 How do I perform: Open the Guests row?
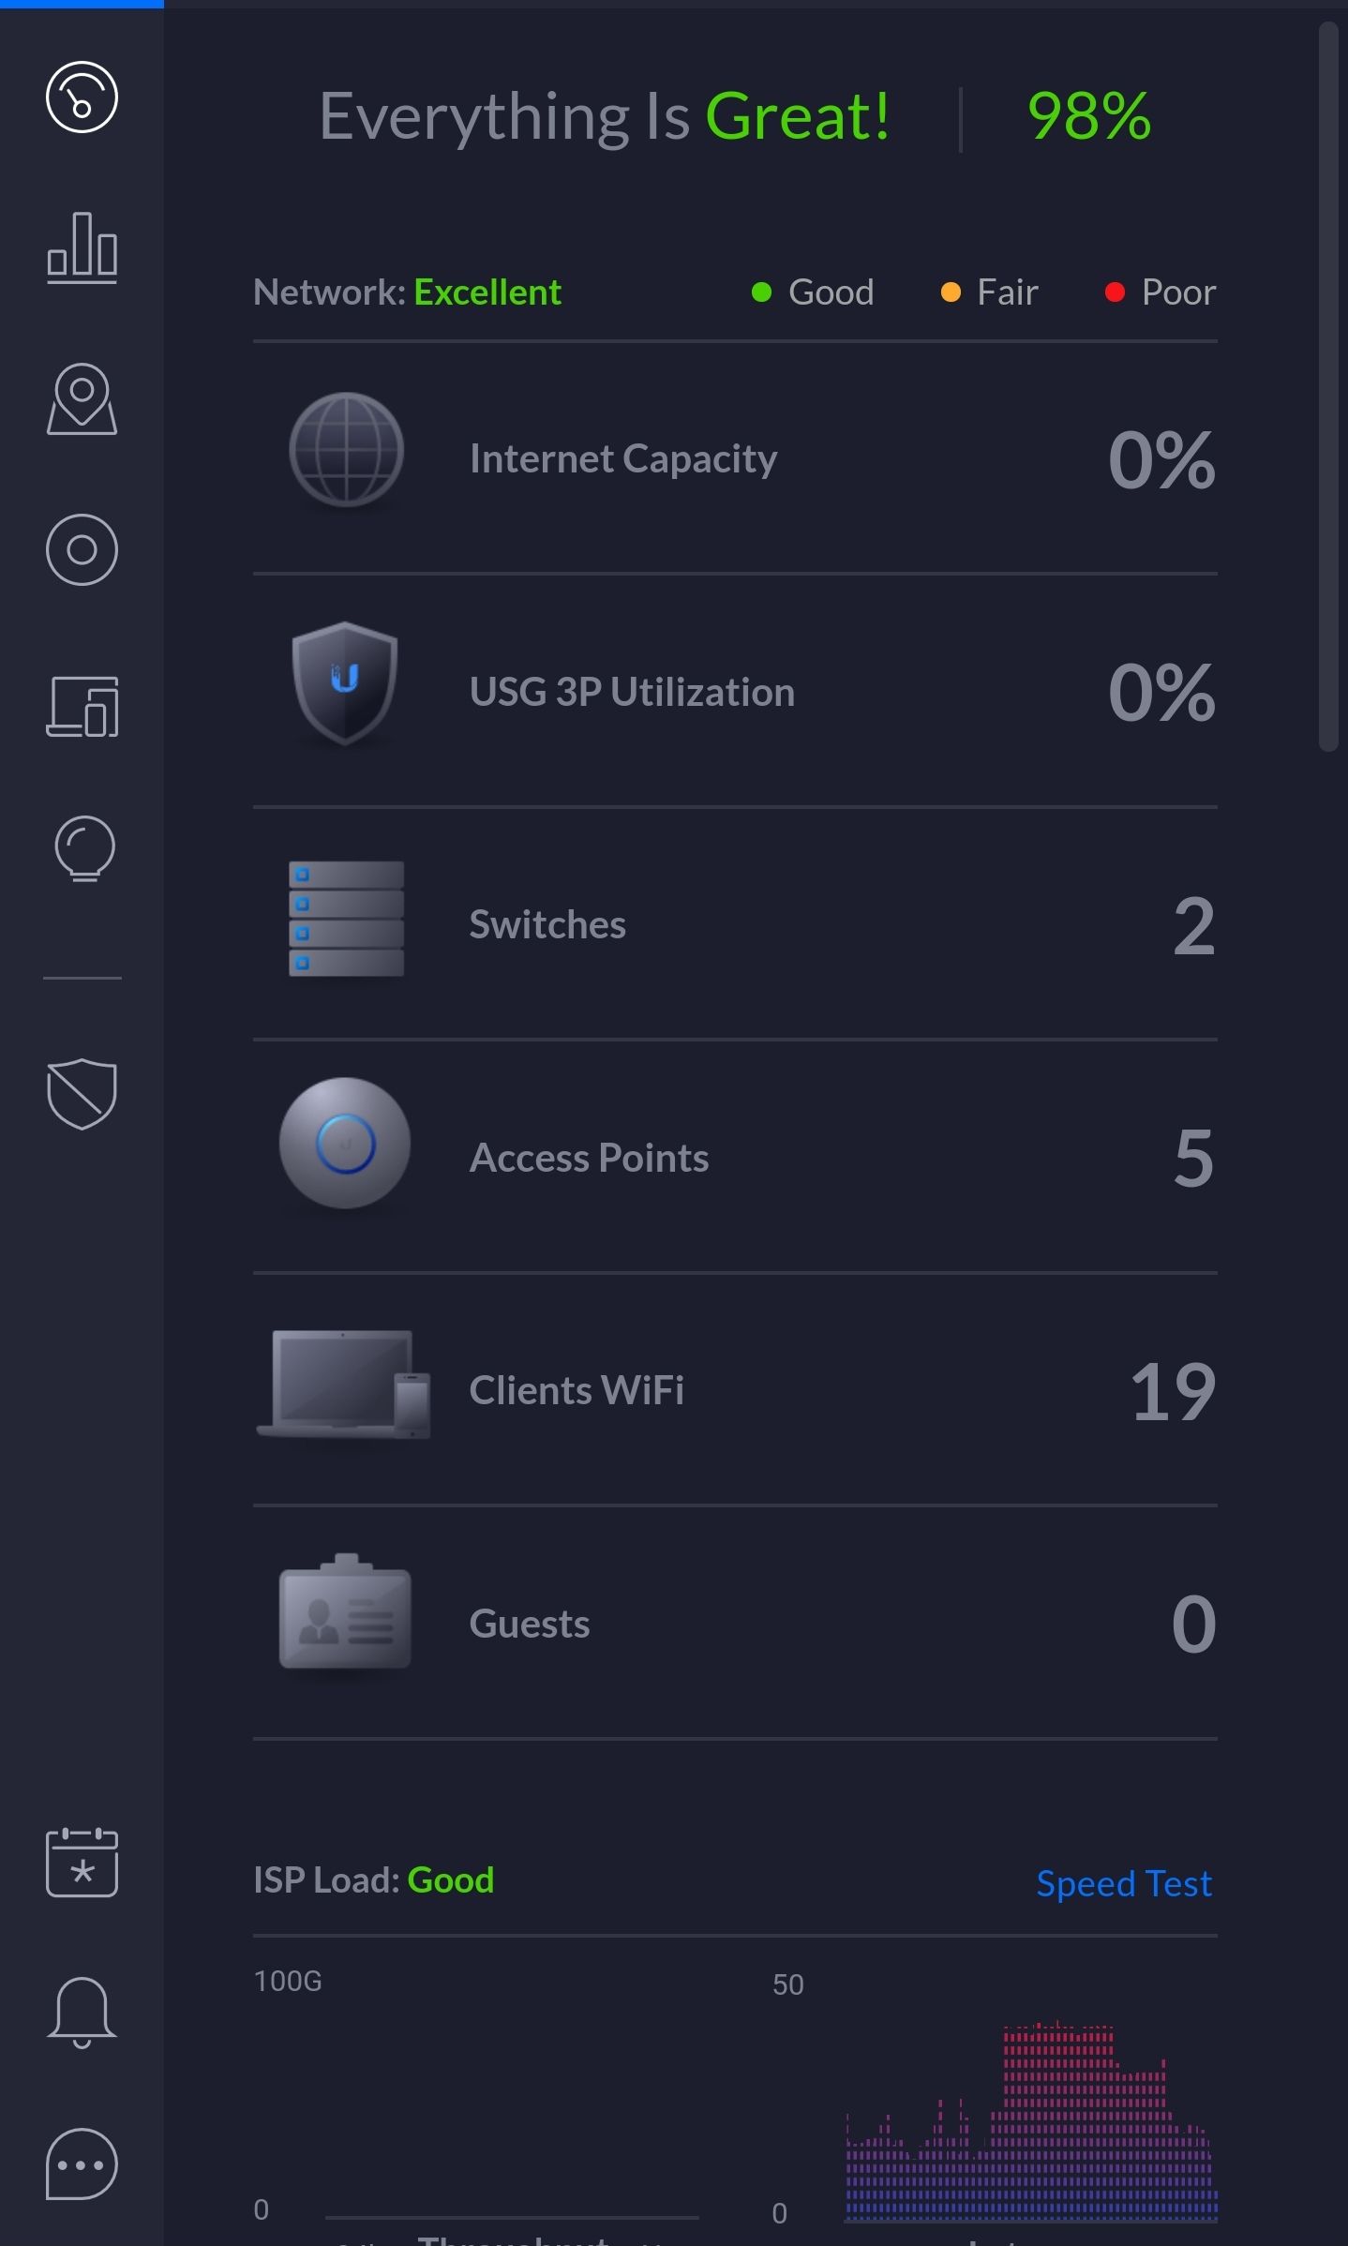click(x=735, y=1623)
